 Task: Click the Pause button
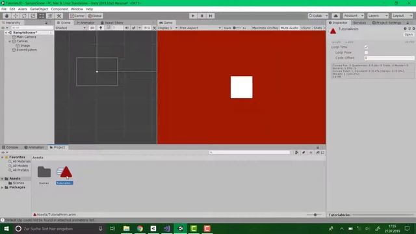point(202,16)
